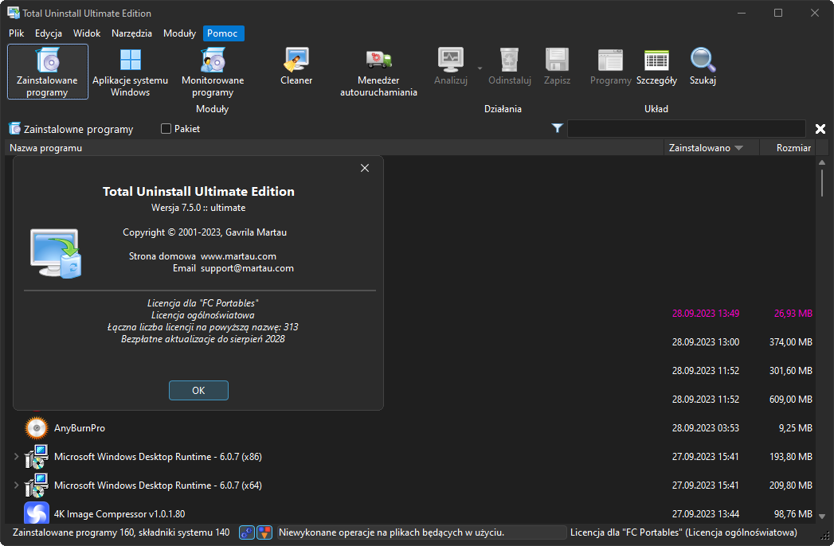This screenshot has width=834, height=546.
Task: Launch the Cleaner tool
Action: click(x=296, y=66)
